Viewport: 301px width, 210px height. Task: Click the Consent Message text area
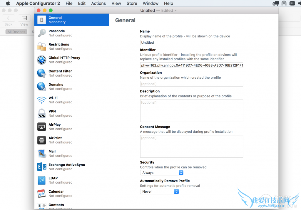click(x=191, y=146)
